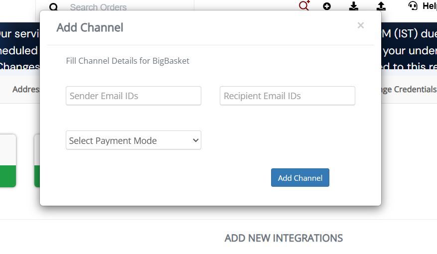This screenshot has height=254, width=437.
Task: Click the download icon in top bar
Action: 354,6
